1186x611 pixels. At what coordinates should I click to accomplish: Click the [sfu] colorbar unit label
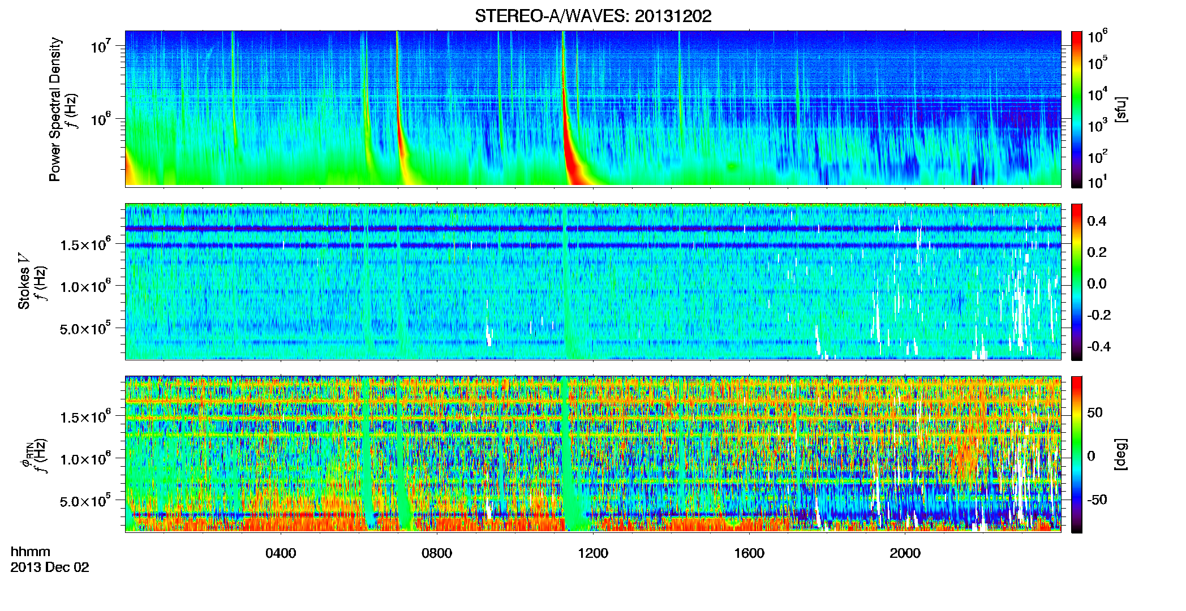[1121, 109]
